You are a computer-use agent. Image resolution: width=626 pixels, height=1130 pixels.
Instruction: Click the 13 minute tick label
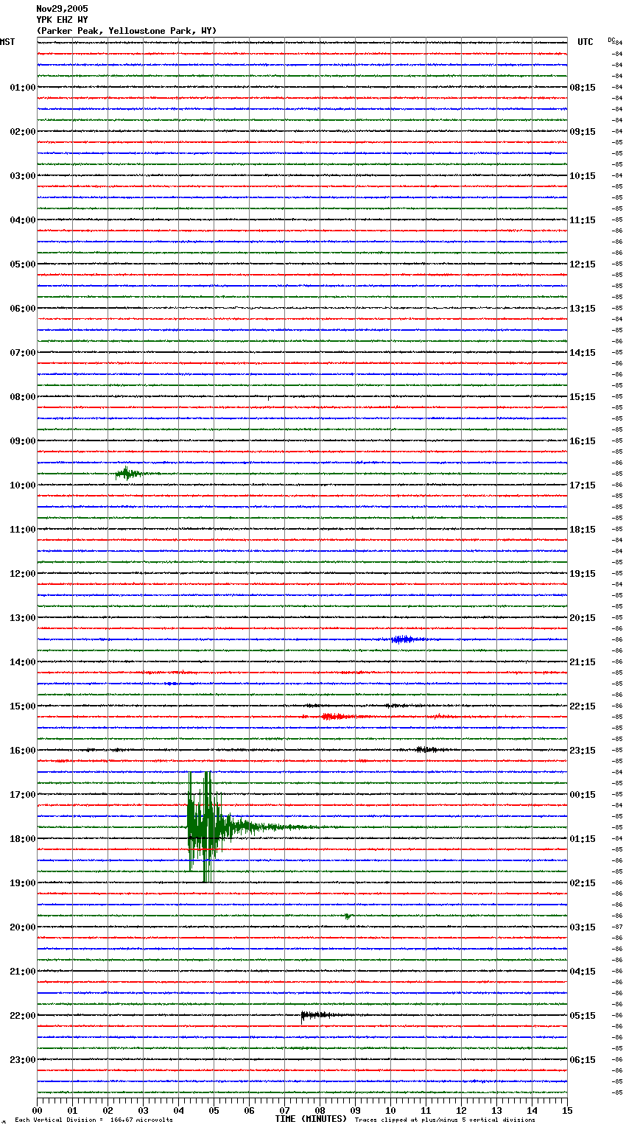point(496,1110)
